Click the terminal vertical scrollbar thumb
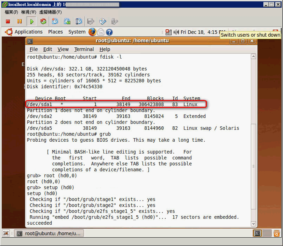283x246 pixels. [253, 166]
